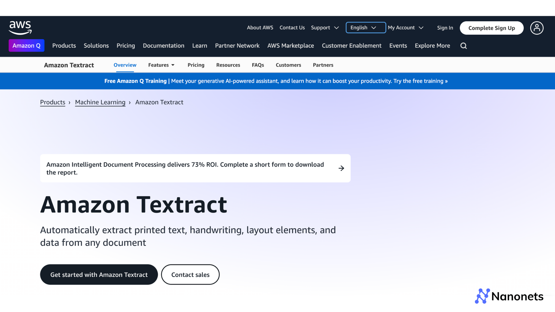This screenshot has height=312, width=555.
Task: Click the Nanonets logo
Action: click(x=509, y=296)
